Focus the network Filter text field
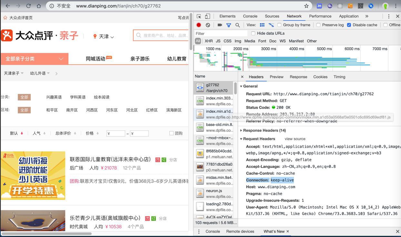Viewport: 401px width, 237px height. 221,33
